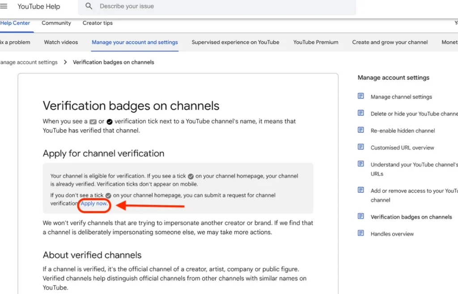Open Delete or hide your YouTube channel article

[x=414, y=114]
